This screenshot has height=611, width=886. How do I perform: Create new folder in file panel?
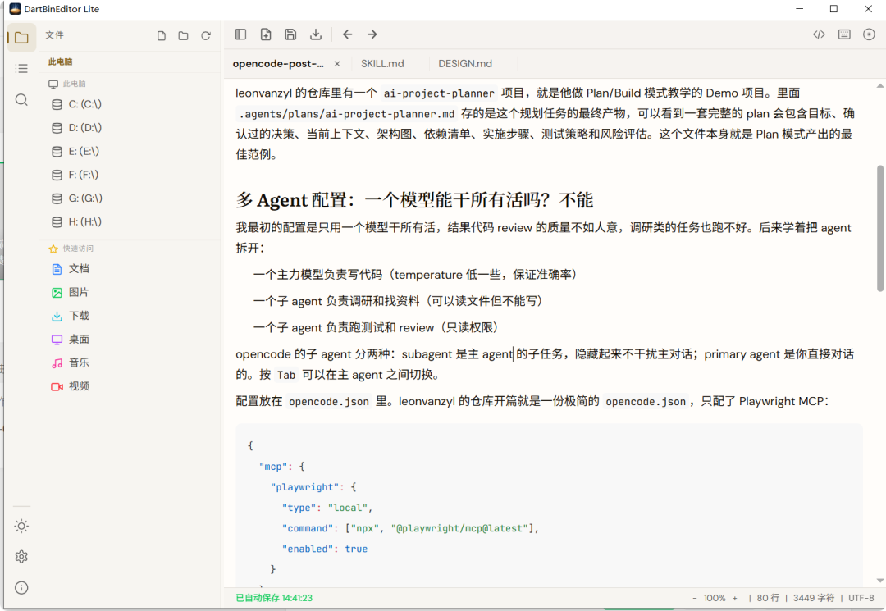point(184,35)
